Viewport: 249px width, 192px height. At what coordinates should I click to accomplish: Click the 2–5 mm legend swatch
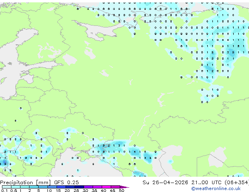tap(34, 187)
